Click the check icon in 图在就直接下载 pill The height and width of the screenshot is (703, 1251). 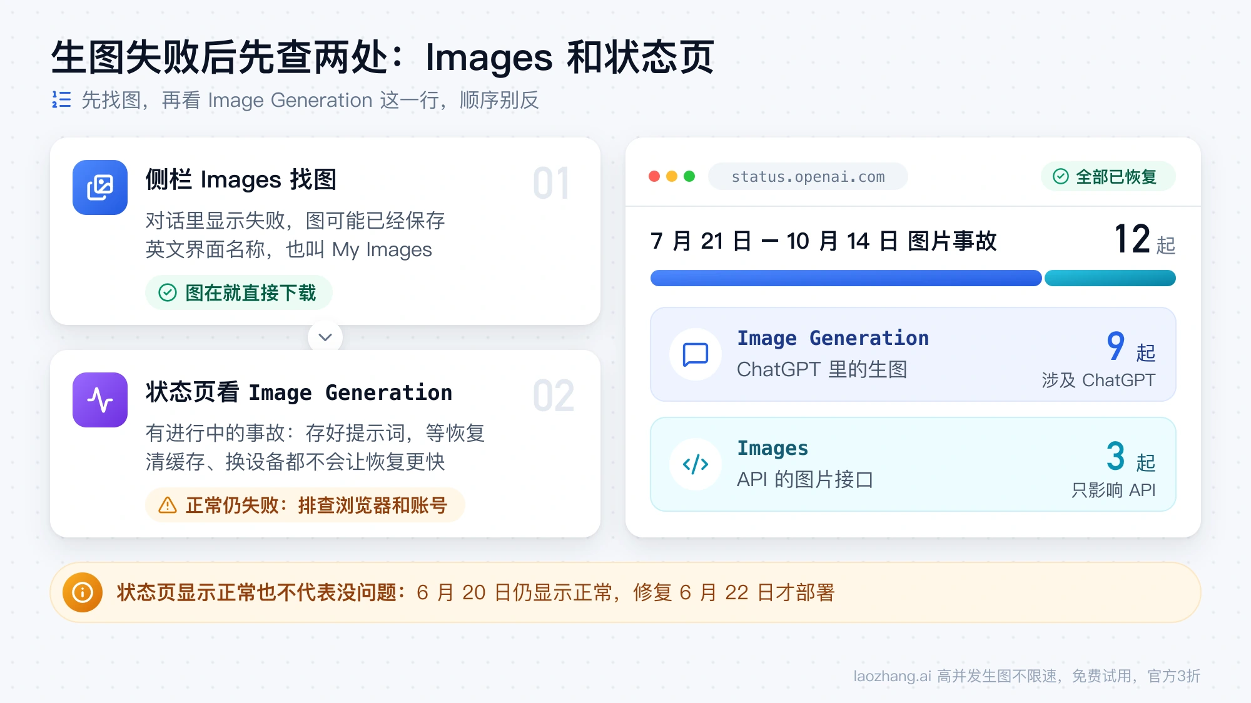tap(168, 292)
